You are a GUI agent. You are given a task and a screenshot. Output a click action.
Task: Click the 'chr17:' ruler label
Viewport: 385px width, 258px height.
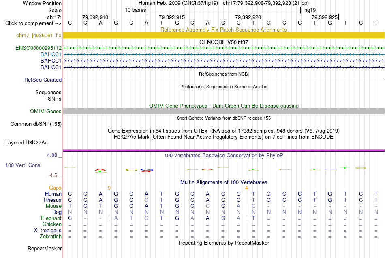[x=54, y=17]
